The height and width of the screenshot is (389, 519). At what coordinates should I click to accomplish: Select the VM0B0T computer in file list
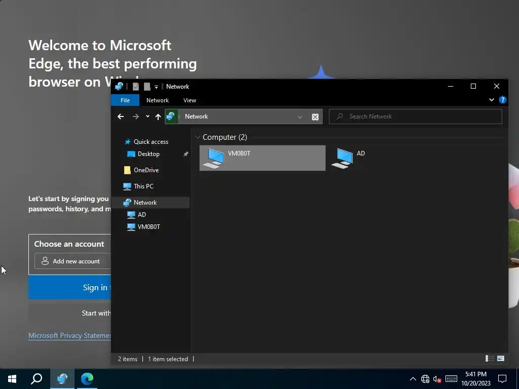262,158
